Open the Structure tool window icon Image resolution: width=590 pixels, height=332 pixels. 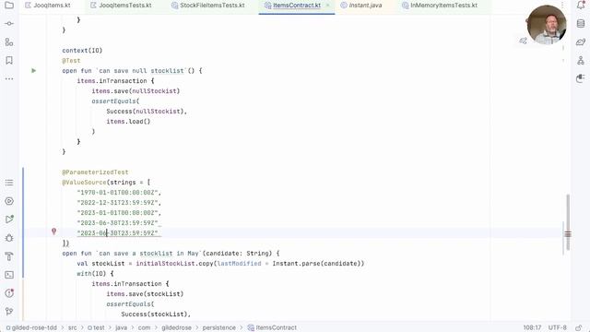point(9,41)
